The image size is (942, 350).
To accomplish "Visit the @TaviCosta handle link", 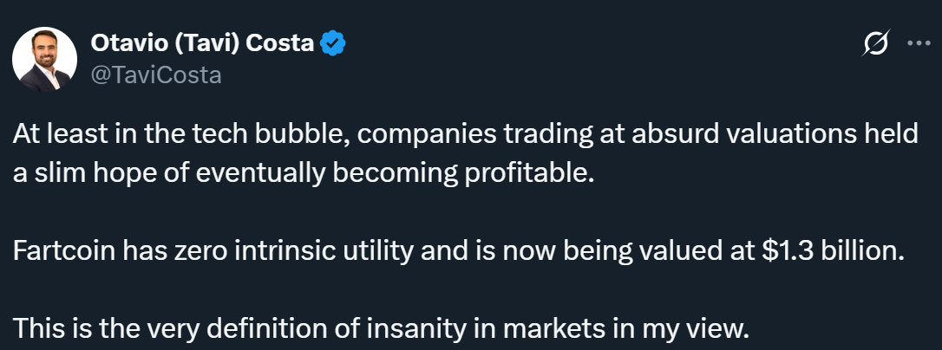I will [x=156, y=75].
